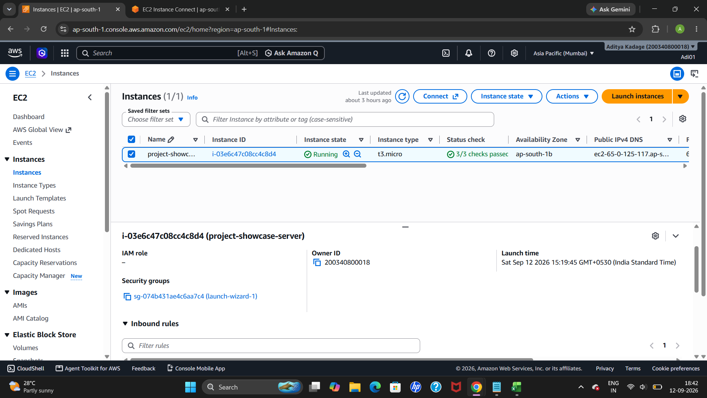Image resolution: width=707 pixels, height=398 pixels.
Task: Click the blue split-panel view icon
Action: pos(677,74)
